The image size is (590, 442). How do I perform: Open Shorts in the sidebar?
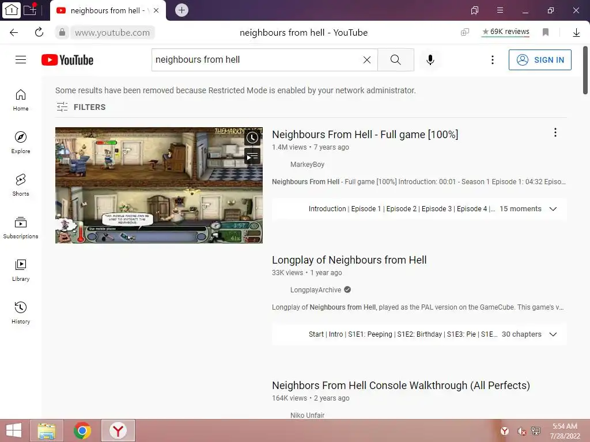21,185
